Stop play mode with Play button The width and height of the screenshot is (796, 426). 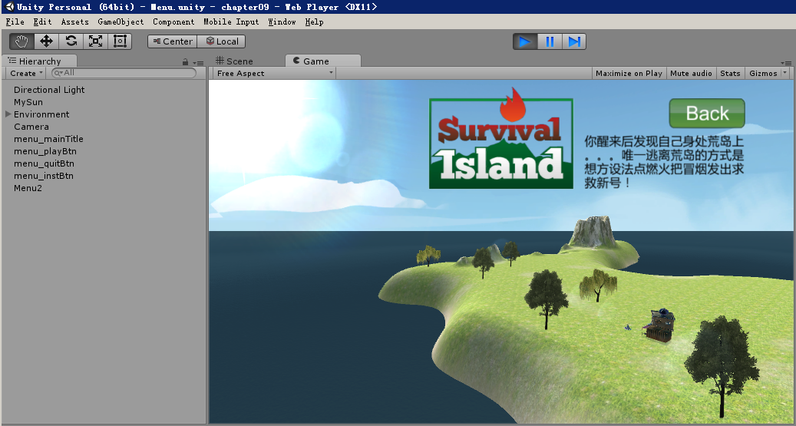525,41
